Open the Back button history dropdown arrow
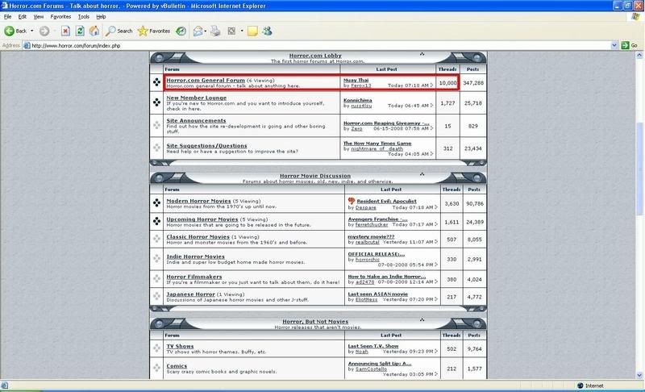The image size is (645, 392). pyautogui.click(x=32, y=31)
